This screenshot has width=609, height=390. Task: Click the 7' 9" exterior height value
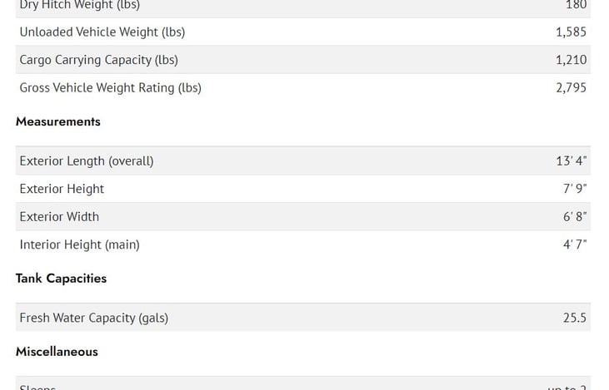tap(574, 189)
